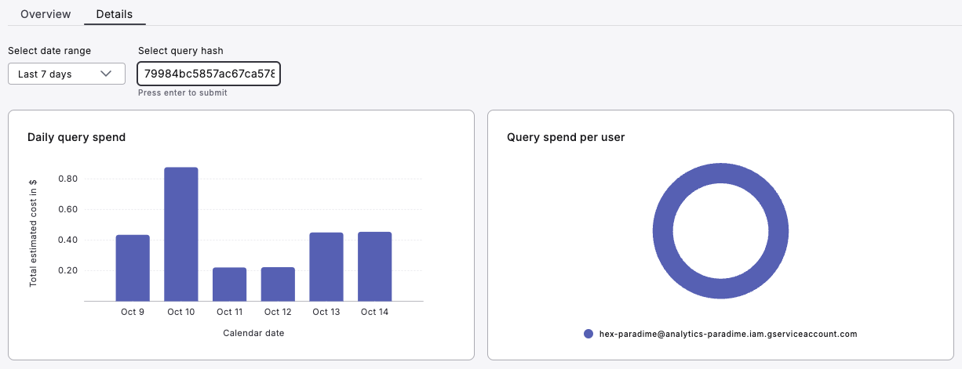The image size is (962, 369).
Task: Click the Oct 12 bar
Action: 278,284
